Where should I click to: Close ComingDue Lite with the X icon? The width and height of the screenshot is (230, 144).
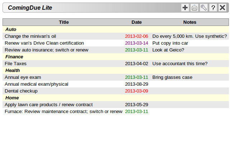pyautogui.click(x=222, y=8)
